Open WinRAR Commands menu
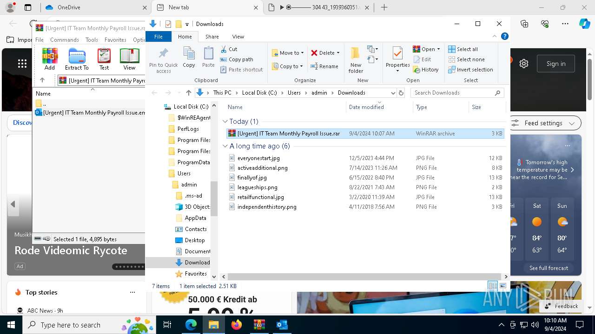Image resolution: width=595 pixels, height=334 pixels. click(65, 40)
